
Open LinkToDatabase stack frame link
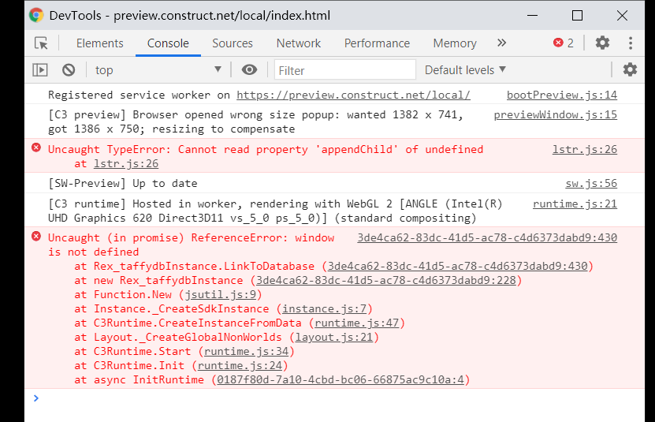(x=457, y=266)
